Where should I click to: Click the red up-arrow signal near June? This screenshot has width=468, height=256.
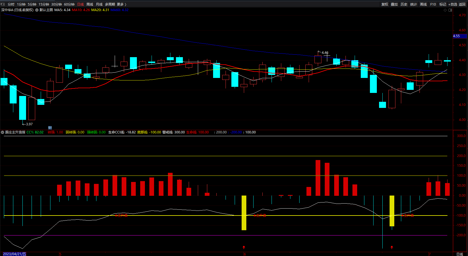pyautogui.click(x=244, y=247)
